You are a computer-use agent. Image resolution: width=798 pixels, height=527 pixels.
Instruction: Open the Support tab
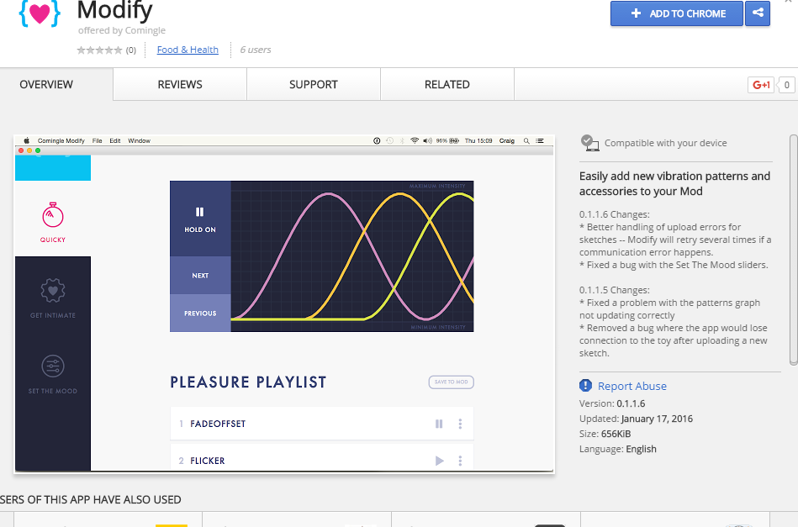(x=314, y=84)
